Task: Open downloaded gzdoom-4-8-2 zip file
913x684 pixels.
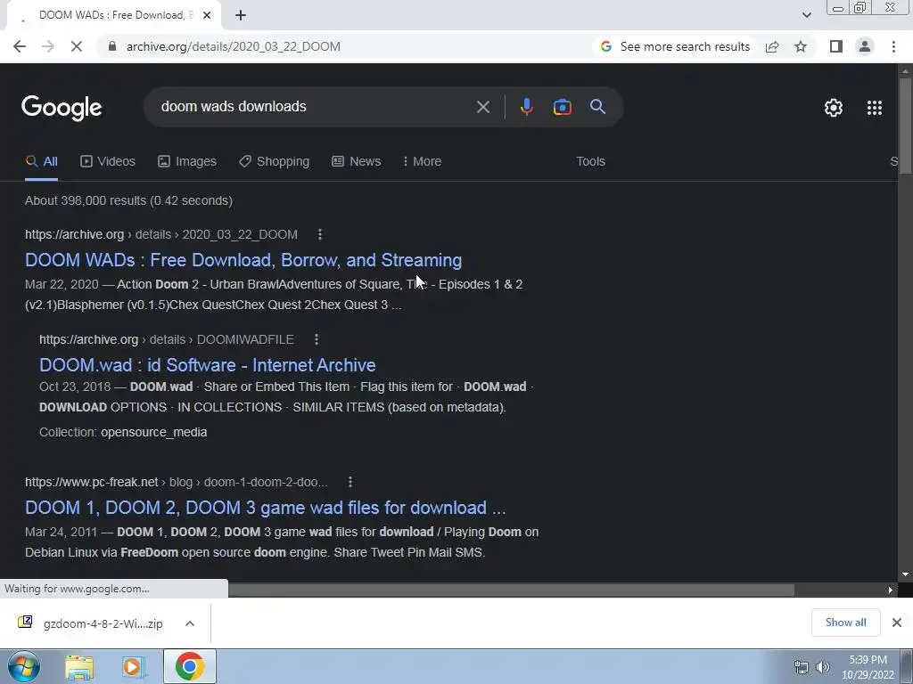Action: pyautogui.click(x=90, y=623)
